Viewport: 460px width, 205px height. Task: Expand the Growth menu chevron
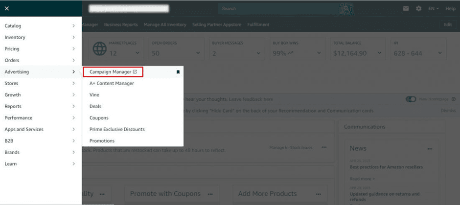coord(73,95)
